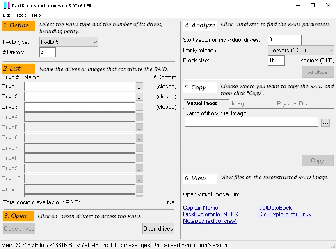The width and height of the screenshot is (336, 249).
Task: Click the Raid Reconstructor title bar icon
Action: coord(6,5)
